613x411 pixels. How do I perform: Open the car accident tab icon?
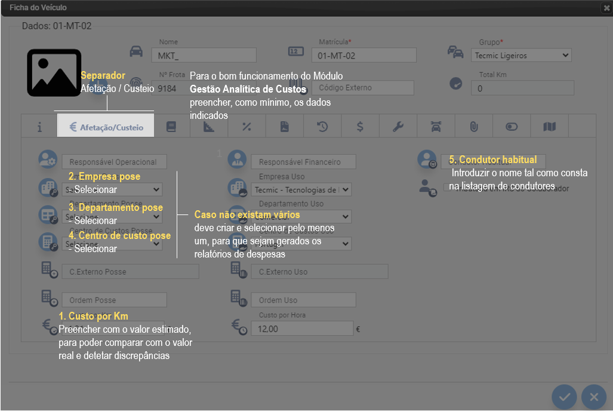tap(436, 127)
